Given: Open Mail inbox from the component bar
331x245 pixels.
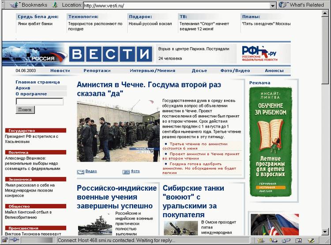Looking at the screenshot, I should 273,240.
